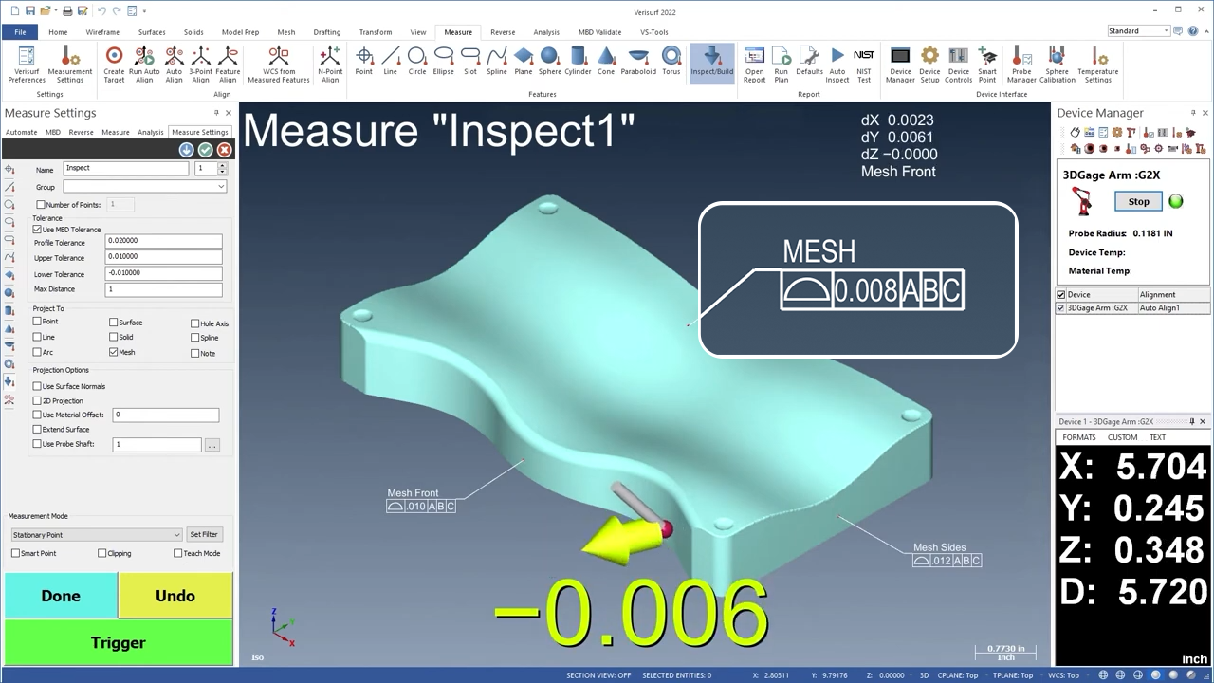1214x683 pixels.
Task: Measure a Circle feature
Action: tap(416, 61)
